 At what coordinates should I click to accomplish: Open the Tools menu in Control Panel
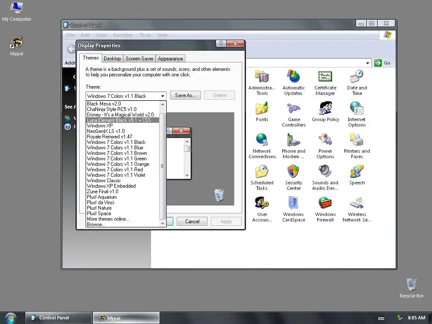(145, 35)
